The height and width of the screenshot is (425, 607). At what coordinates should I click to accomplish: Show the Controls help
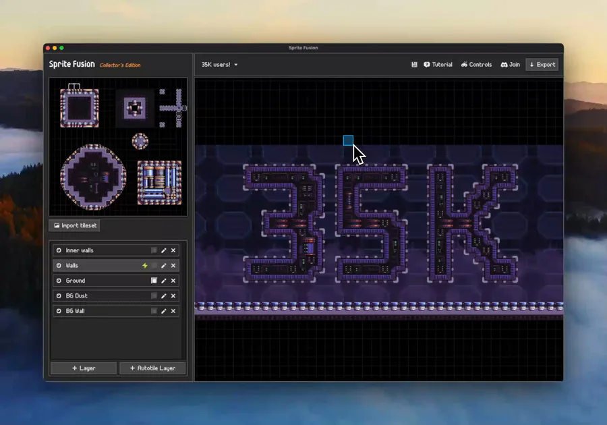(x=477, y=65)
